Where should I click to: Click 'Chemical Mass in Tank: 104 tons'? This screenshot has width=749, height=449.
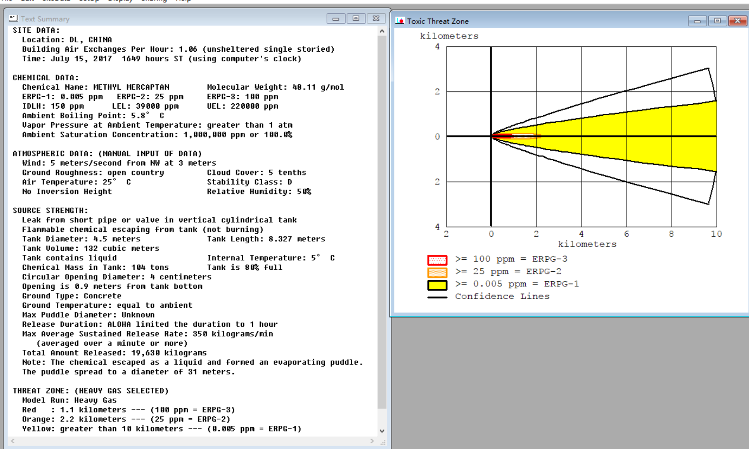click(95, 267)
